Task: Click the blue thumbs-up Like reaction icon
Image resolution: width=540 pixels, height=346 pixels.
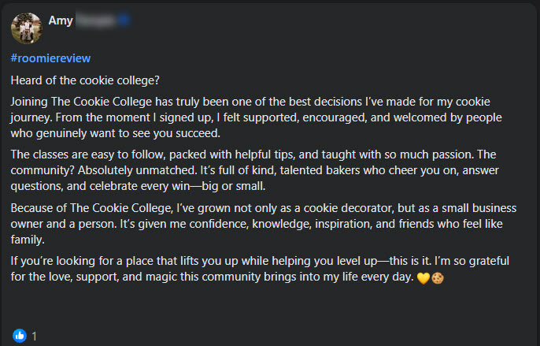Action: click(x=20, y=335)
